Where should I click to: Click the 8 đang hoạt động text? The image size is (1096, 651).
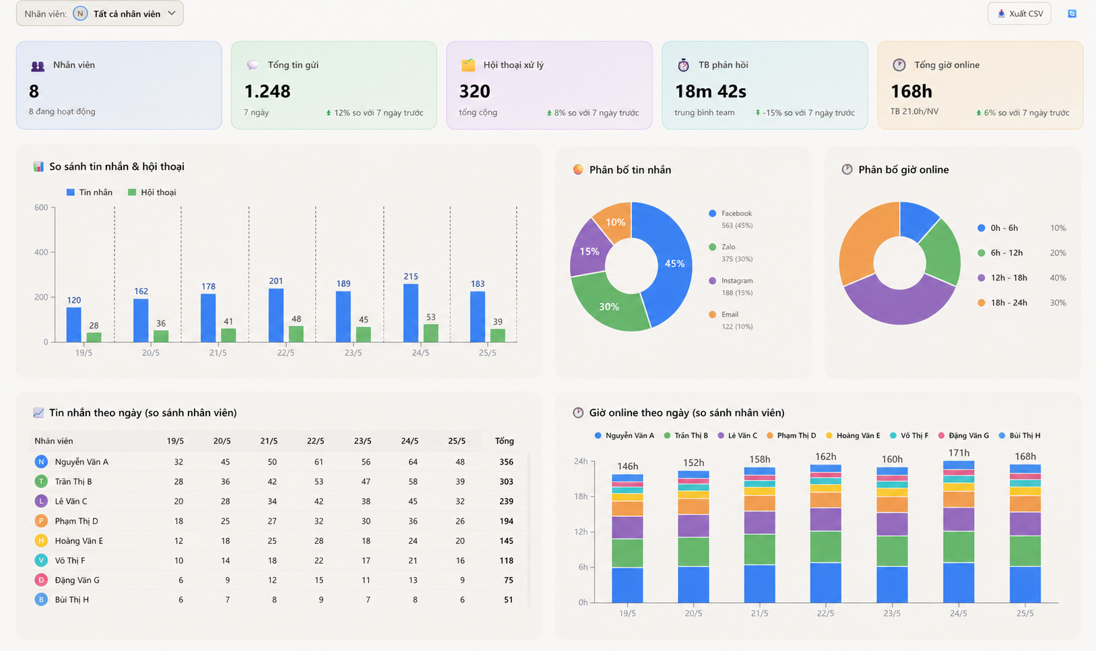pyautogui.click(x=62, y=112)
